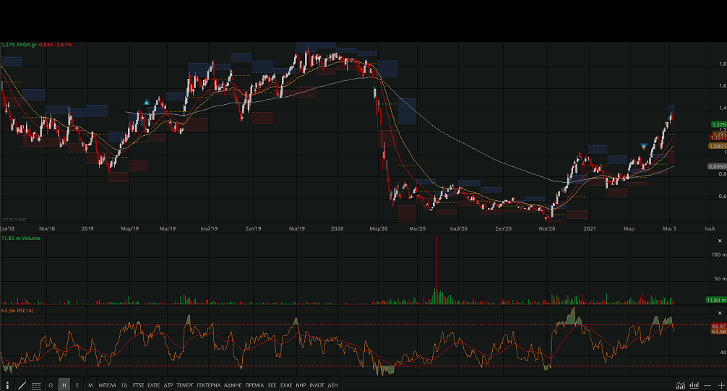Select the M monthly timeframe
Viewport: 727px width, 391px height.
(90, 385)
